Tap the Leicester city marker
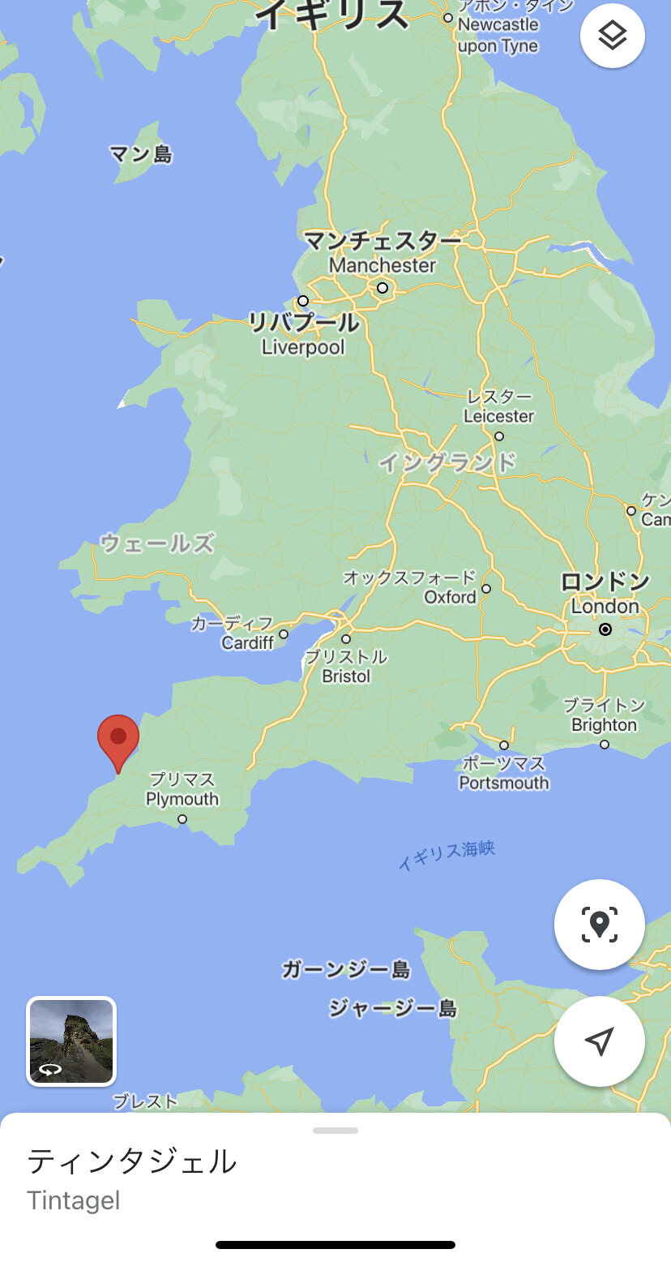 coord(499,436)
